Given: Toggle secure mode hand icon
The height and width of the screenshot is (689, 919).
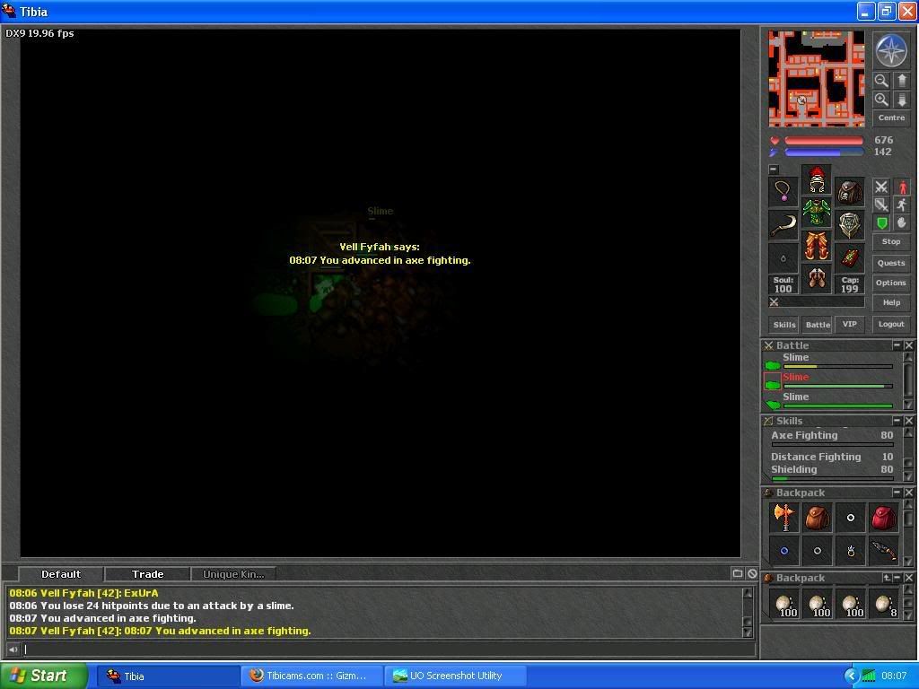Looking at the screenshot, I should pos(902,222).
